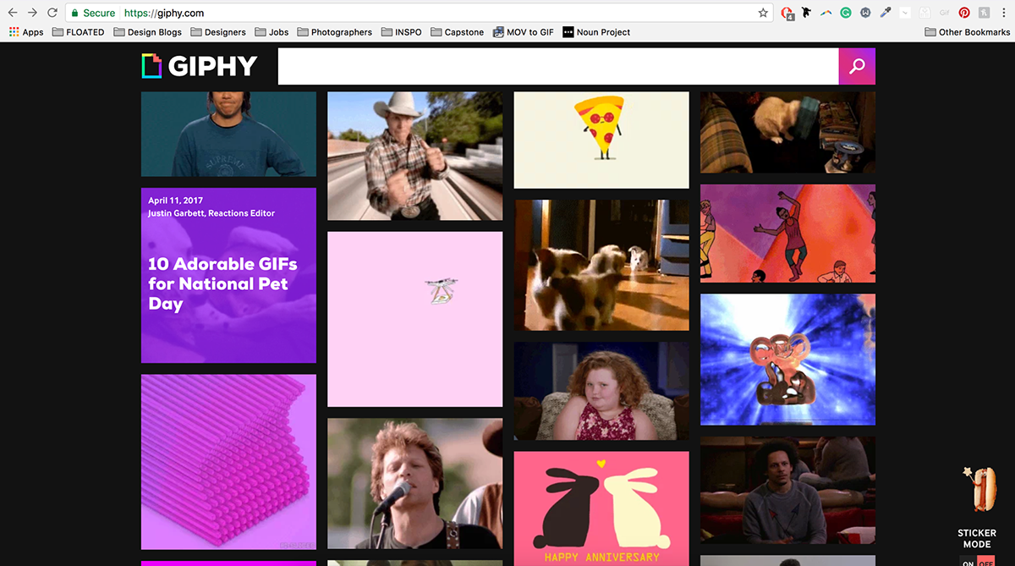The height and width of the screenshot is (566, 1015).
Task: Click the faded white extension icon beside Gif
Action: (924, 13)
